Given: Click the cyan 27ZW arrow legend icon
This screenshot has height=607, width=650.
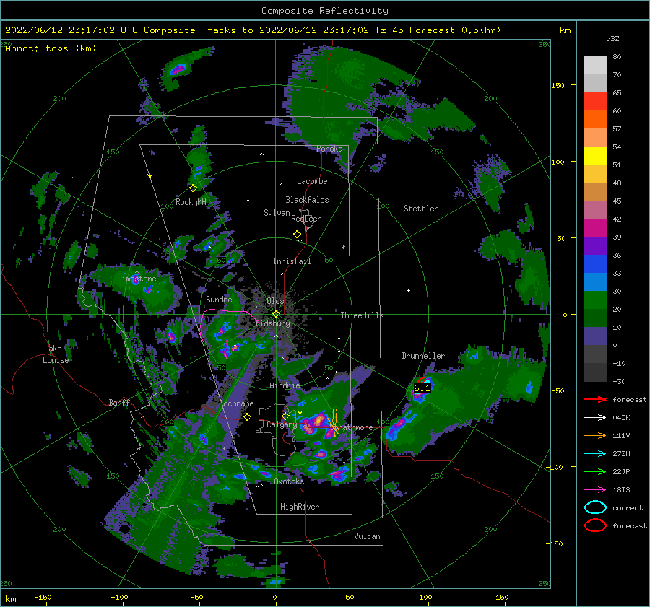Looking at the screenshot, I should click(595, 454).
